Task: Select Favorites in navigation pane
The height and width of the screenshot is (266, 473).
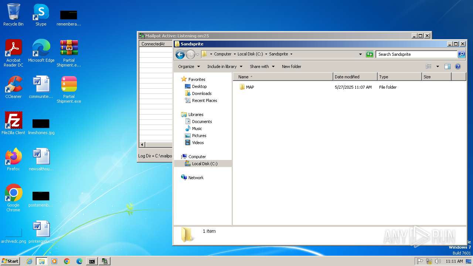Action: tap(197, 79)
